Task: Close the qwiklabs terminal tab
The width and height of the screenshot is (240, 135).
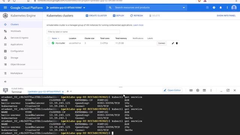Action: pos(63,91)
